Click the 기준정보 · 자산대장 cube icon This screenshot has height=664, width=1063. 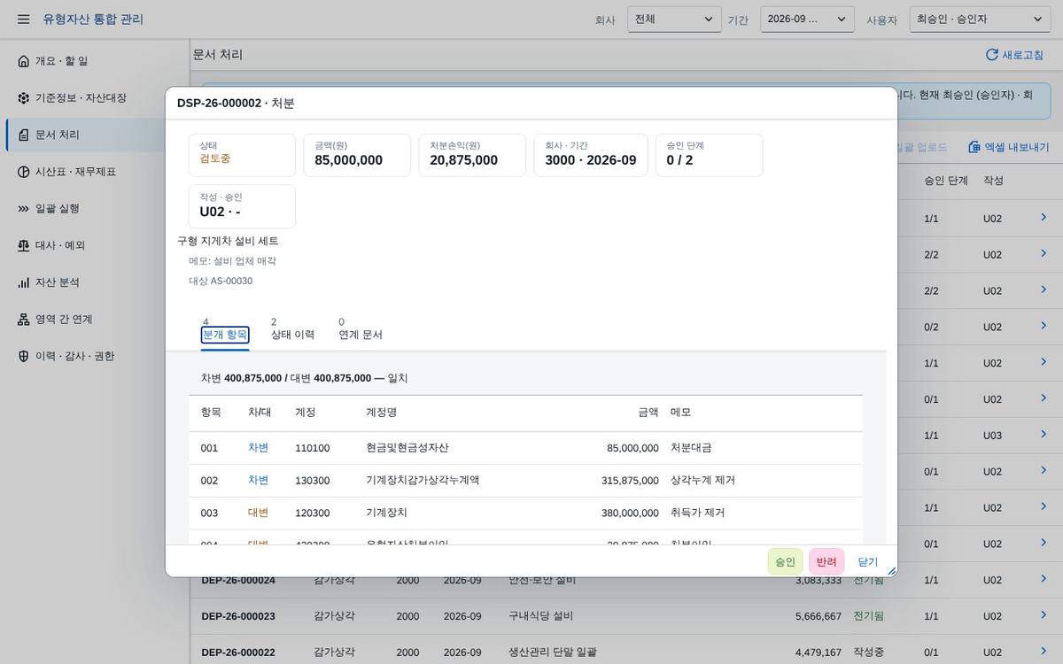coord(24,98)
